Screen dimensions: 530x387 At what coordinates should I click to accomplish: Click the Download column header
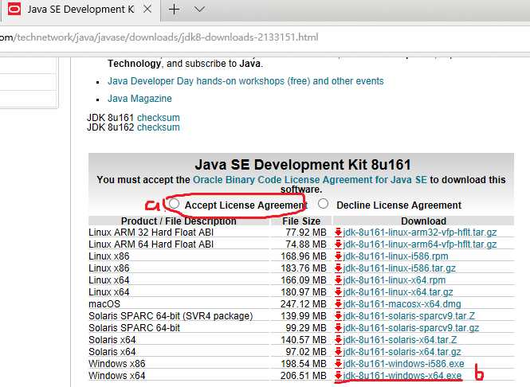(x=423, y=221)
